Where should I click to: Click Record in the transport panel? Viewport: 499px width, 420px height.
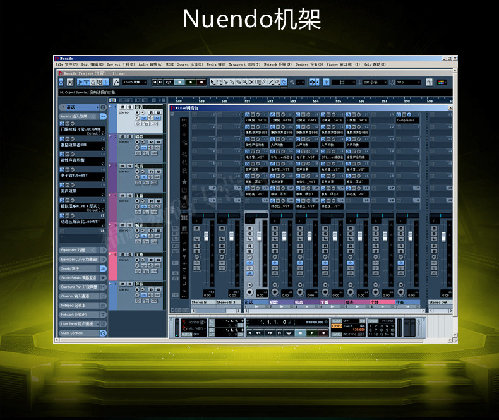point(323,333)
